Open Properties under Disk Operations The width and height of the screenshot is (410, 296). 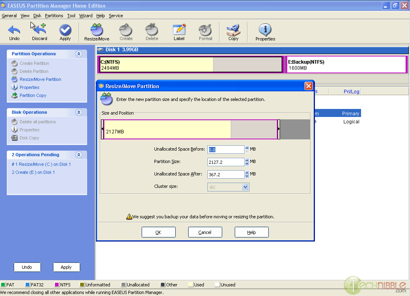pos(29,130)
